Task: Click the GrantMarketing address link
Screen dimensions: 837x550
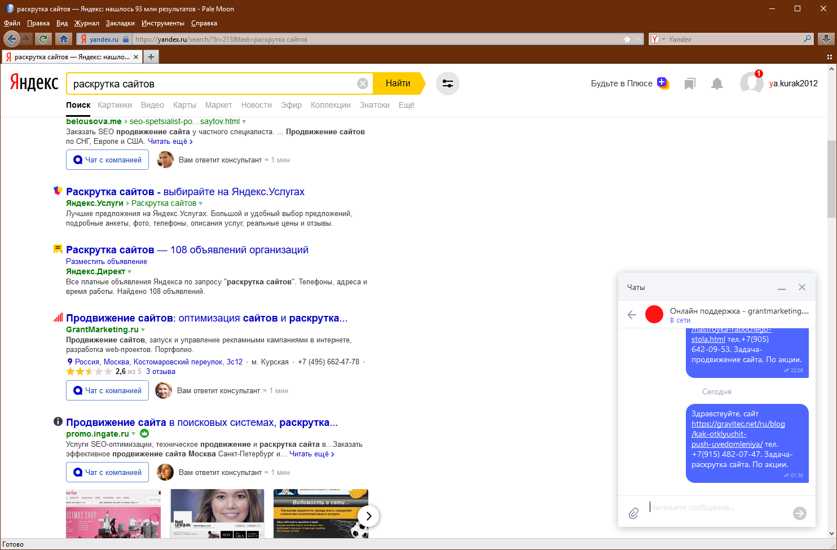Action: 158,362
